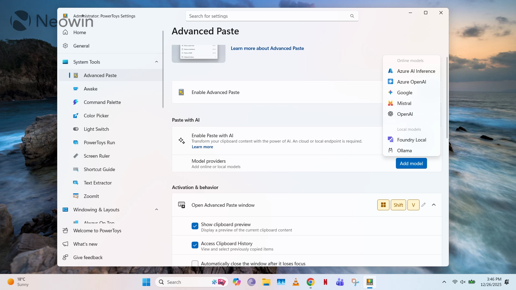Click the 'Paste with AI' heading

coord(186,120)
